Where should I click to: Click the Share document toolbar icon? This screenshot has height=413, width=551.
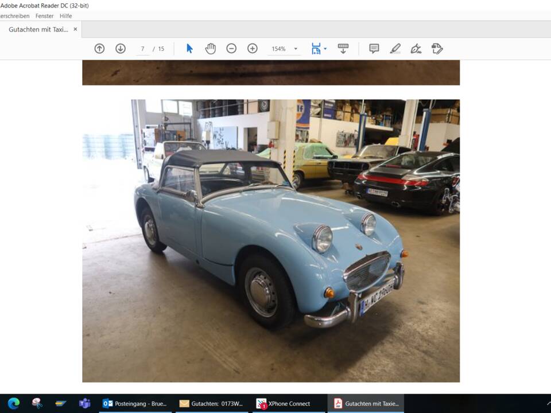coord(437,49)
